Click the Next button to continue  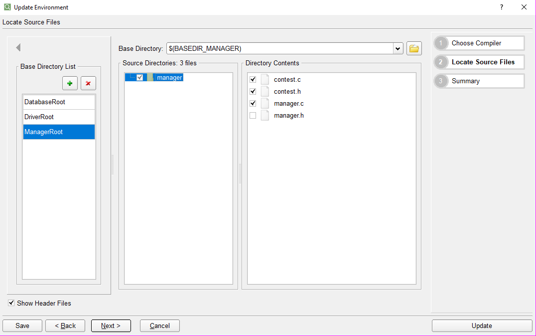pos(111,326)
